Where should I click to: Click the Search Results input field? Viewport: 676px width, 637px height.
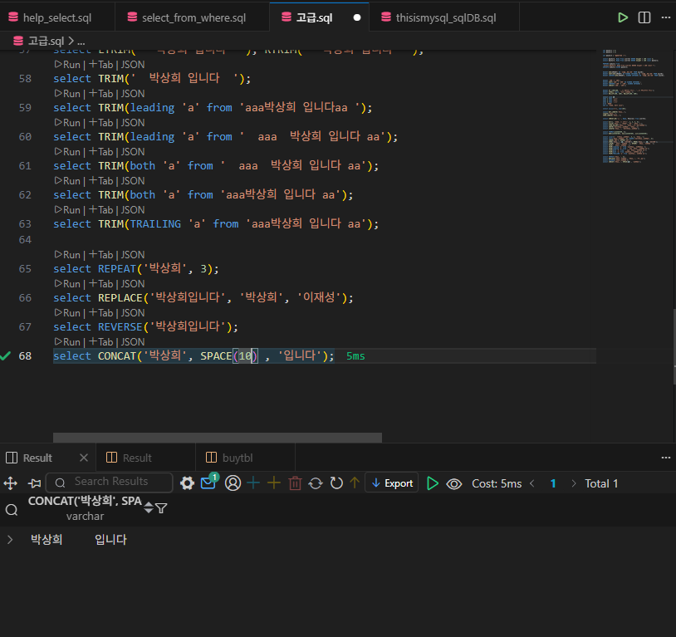[109, 483]
